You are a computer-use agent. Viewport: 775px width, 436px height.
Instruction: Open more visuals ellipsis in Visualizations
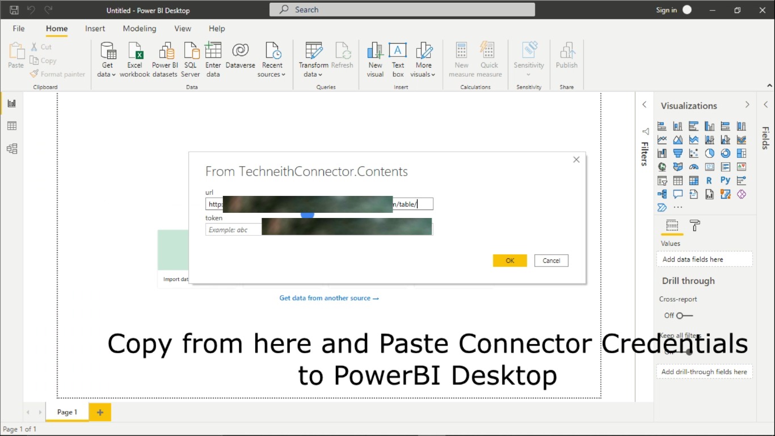click(x=678, y=208)
